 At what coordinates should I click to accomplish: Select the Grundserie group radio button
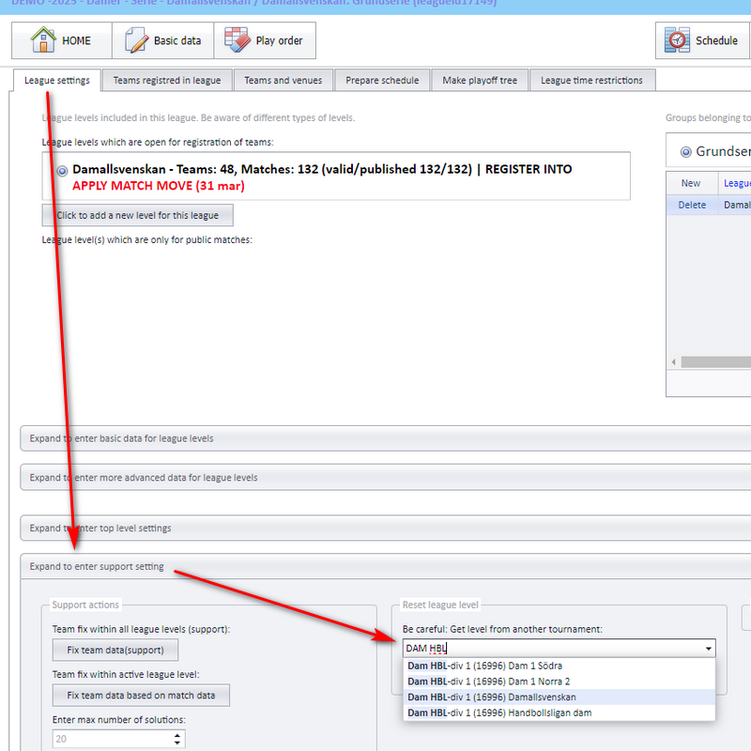coord(686,152)
